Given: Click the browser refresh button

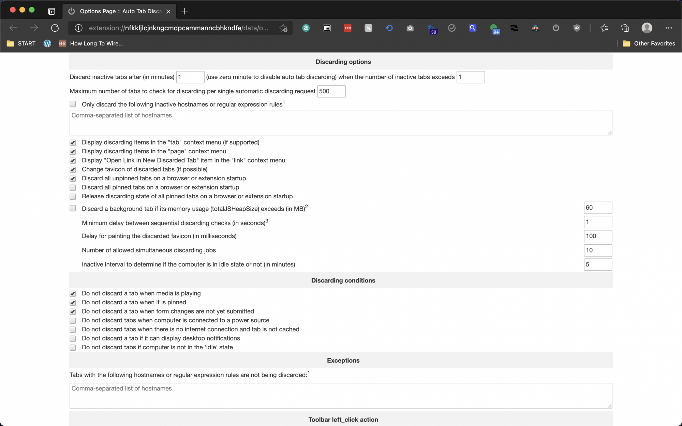Looking at the screenshot, I should [55, 28].
